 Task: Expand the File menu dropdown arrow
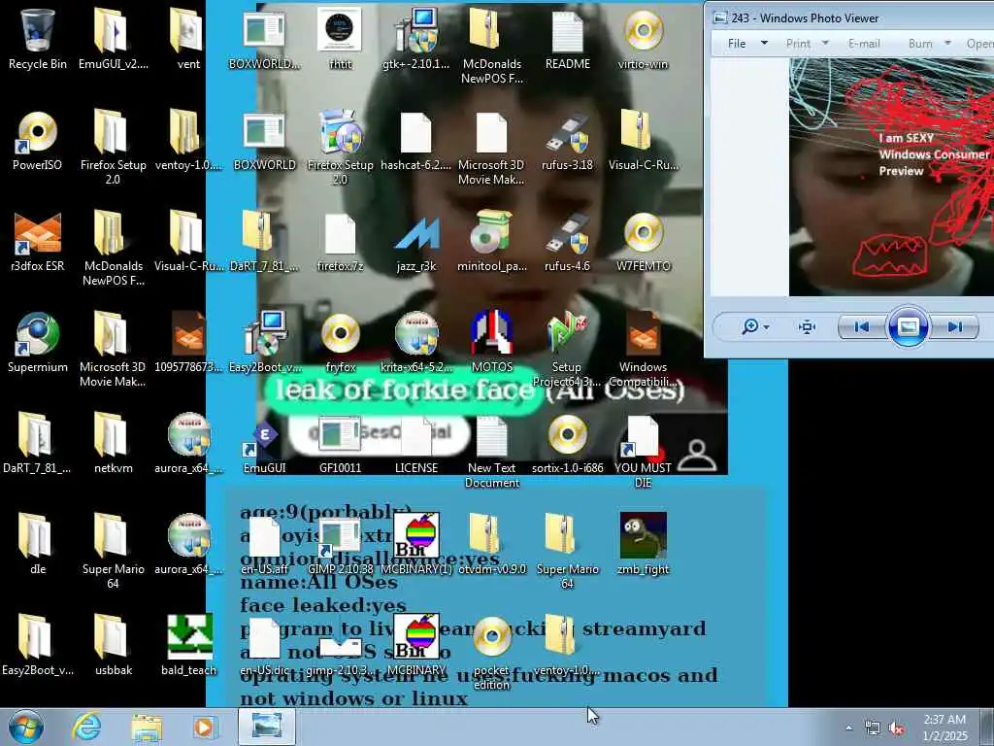tap(764, 43)
